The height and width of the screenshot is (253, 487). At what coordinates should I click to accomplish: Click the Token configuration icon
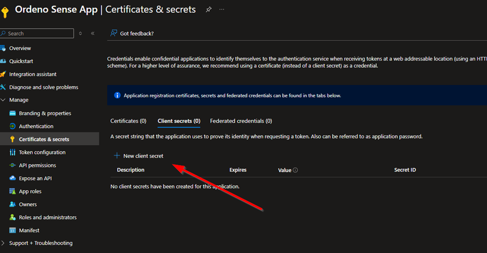tap(12, 152)
